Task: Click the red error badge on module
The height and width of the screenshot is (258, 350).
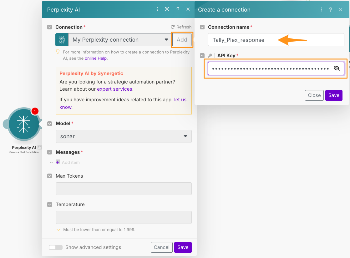Action: click(35, 111)
